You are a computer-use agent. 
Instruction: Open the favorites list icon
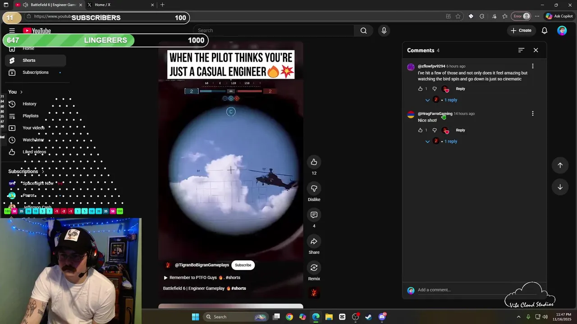coord(505,16)
